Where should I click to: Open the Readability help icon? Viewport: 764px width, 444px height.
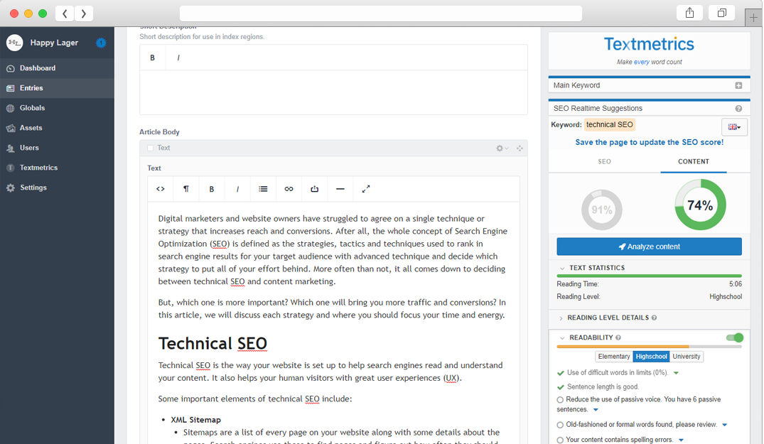point(618,338)
